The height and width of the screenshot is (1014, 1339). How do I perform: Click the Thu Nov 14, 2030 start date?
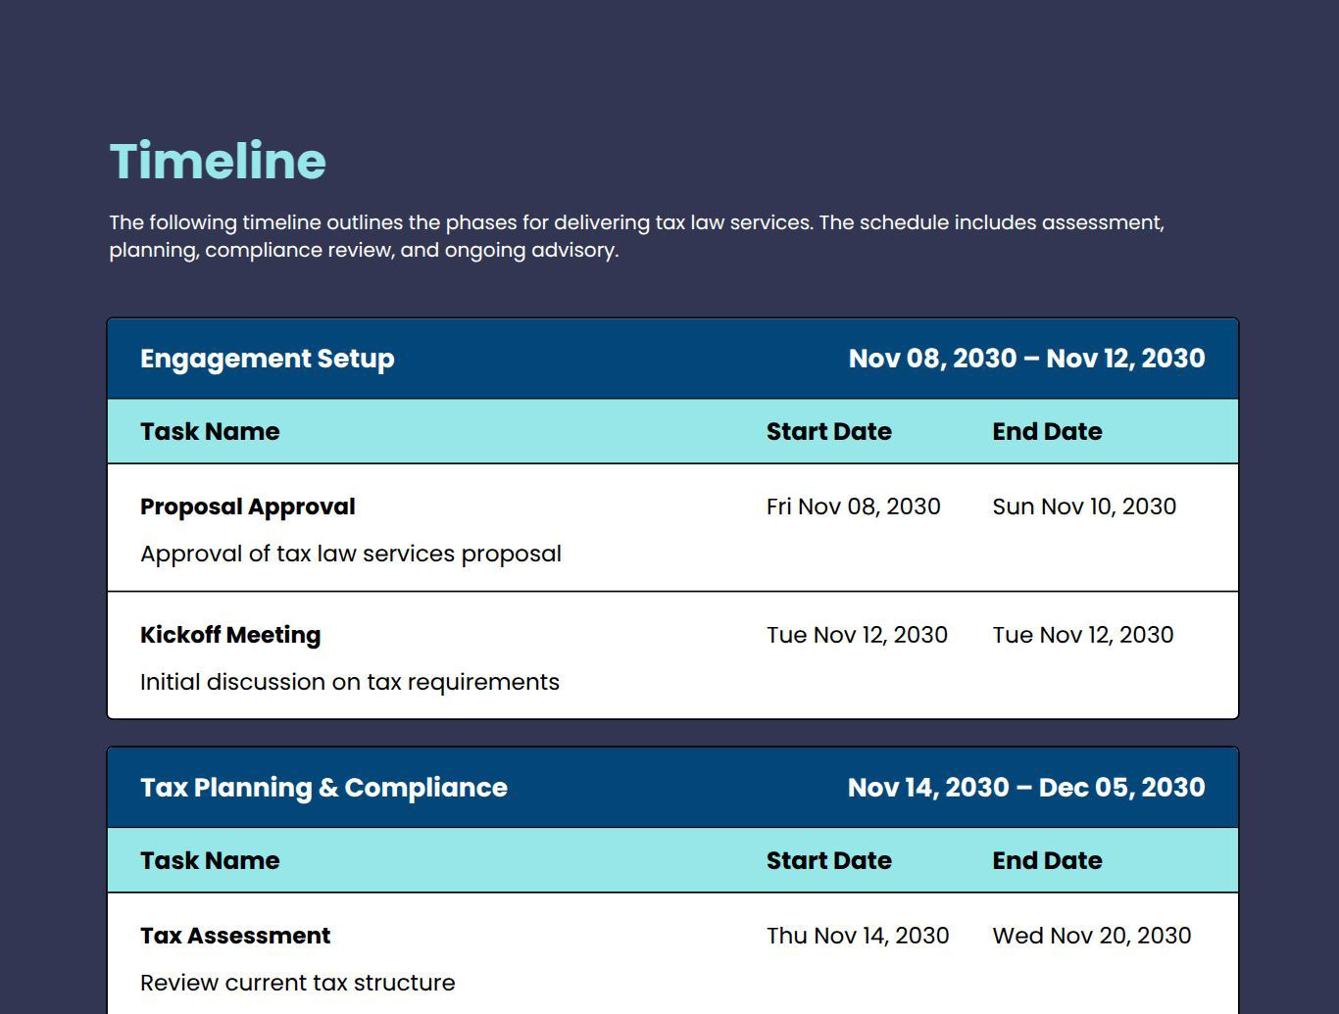coord(858,937)
